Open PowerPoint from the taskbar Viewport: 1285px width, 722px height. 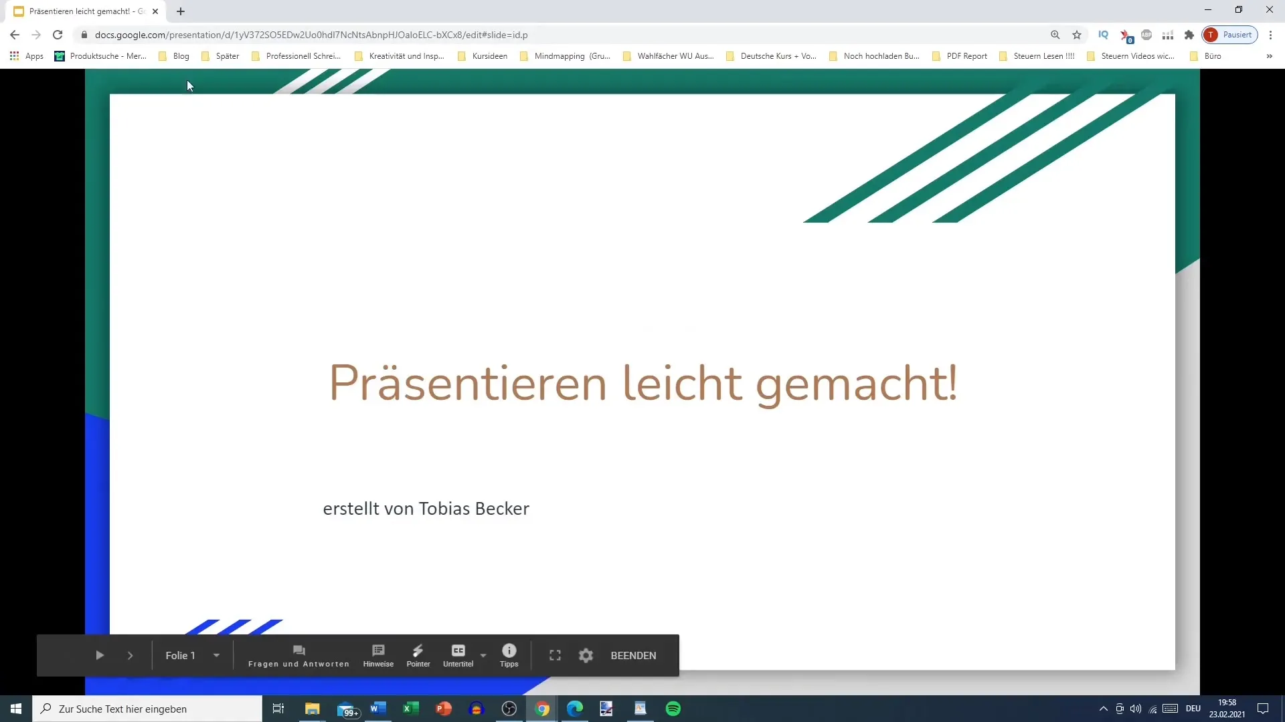[444, 709]
